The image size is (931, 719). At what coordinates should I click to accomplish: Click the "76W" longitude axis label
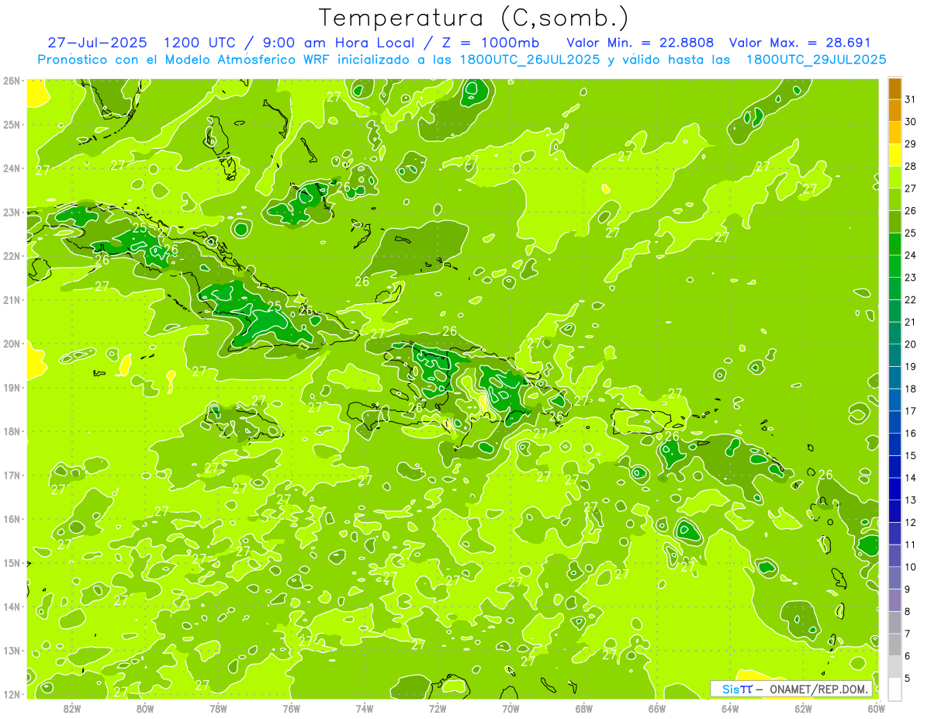(292, 709)
